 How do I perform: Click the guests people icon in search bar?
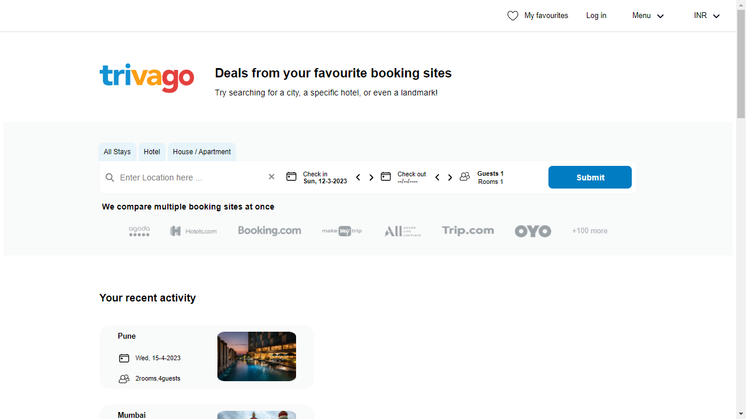(465, 176)
